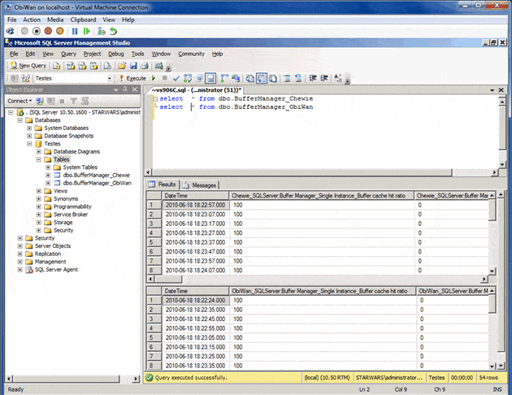512x395 pixels.
Task: Expand the dbo.BufferManager_Chewie table node
Action: pyautogui.click(x=48, y=176)
